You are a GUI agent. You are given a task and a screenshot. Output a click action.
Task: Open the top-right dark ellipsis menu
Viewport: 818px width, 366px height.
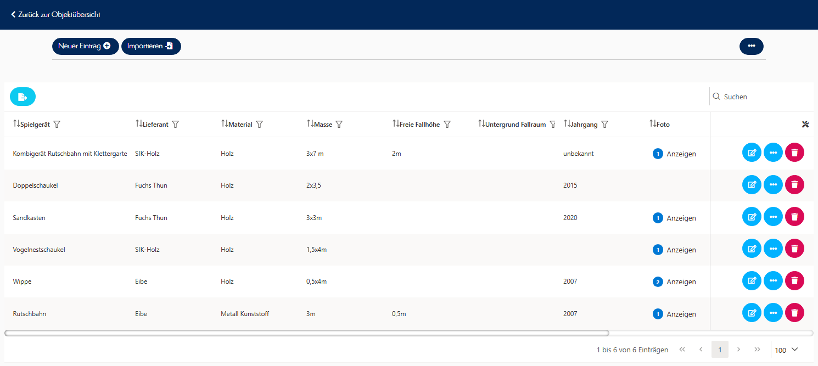click(x=751, y=47)
